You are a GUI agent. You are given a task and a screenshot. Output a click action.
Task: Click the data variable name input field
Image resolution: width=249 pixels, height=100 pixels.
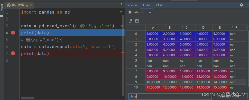click(x=170, y=96)
